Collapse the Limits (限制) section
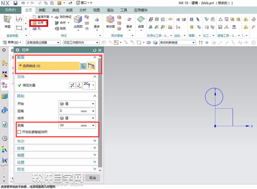Image resolution: width=257 pixels, height=189 pixels. point(95,96)
